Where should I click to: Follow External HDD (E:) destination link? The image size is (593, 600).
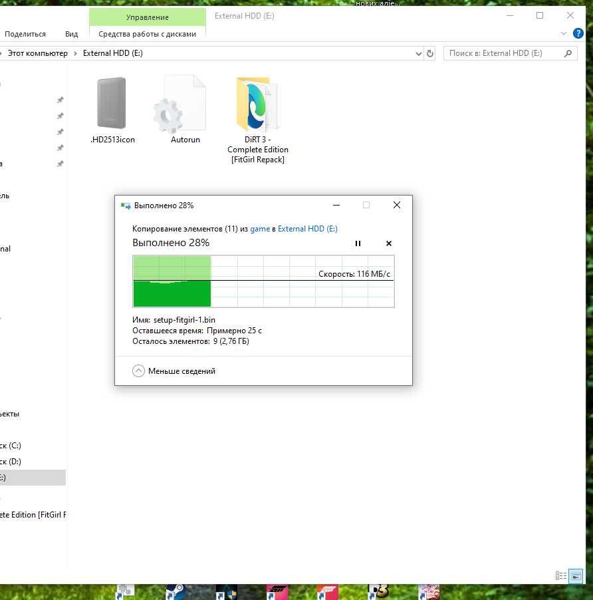tap(307, 229)
